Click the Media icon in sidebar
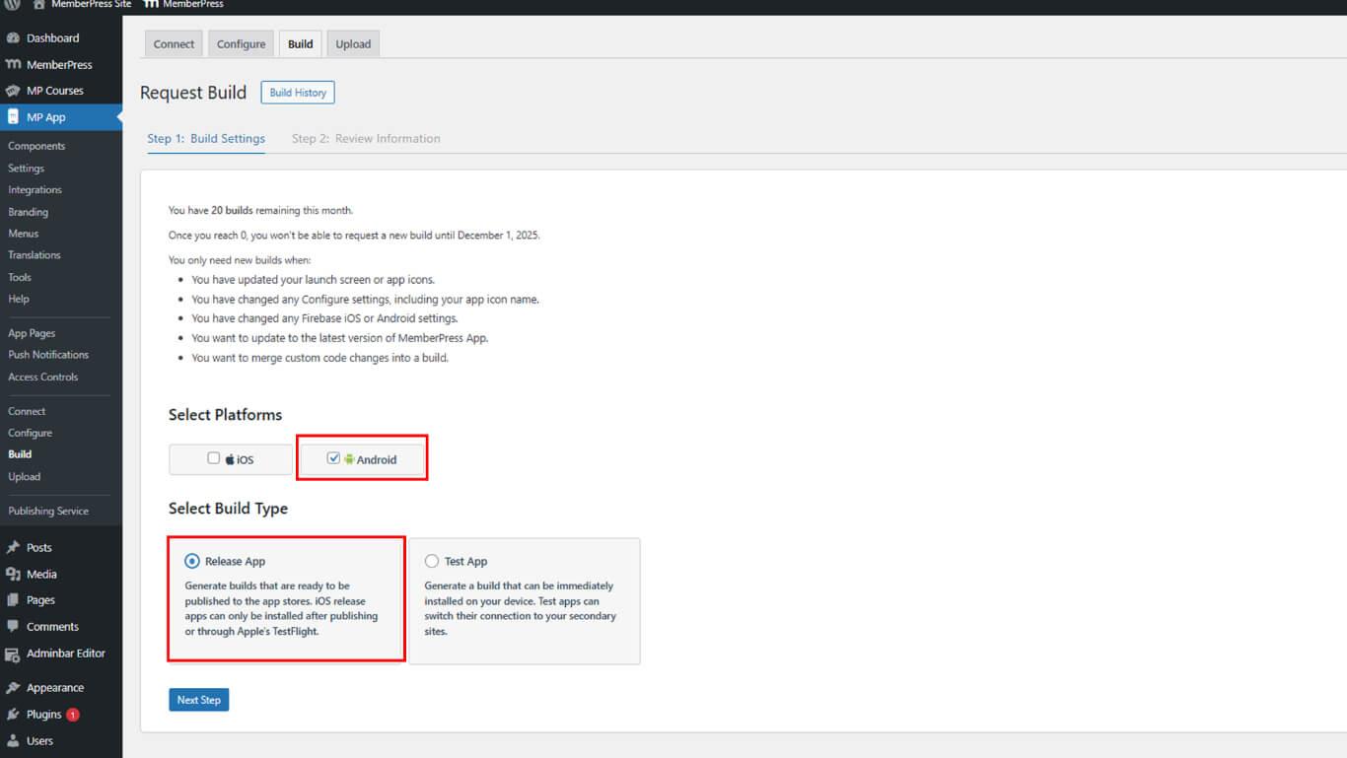1347x758 pixels. click(x=13, y=575)
